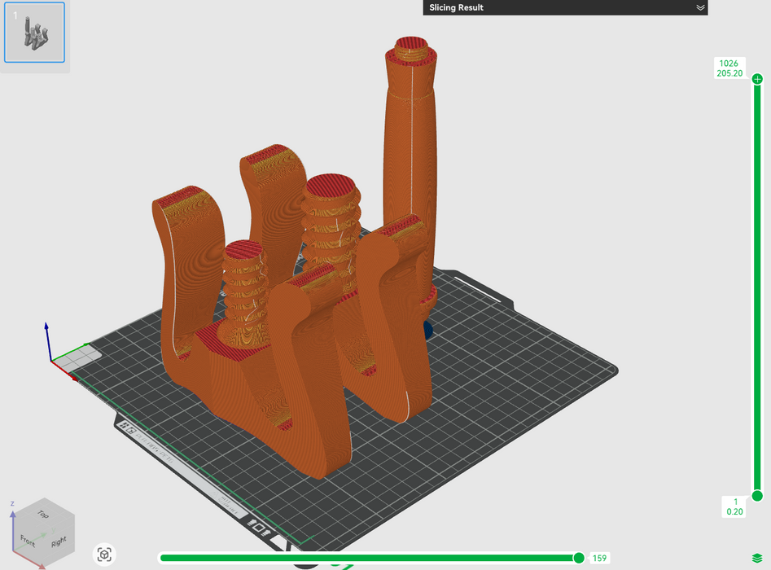Click the middle of the vertical layer track
The width and height of the screenshot is (771, 570).
click(x=757, y=285)
